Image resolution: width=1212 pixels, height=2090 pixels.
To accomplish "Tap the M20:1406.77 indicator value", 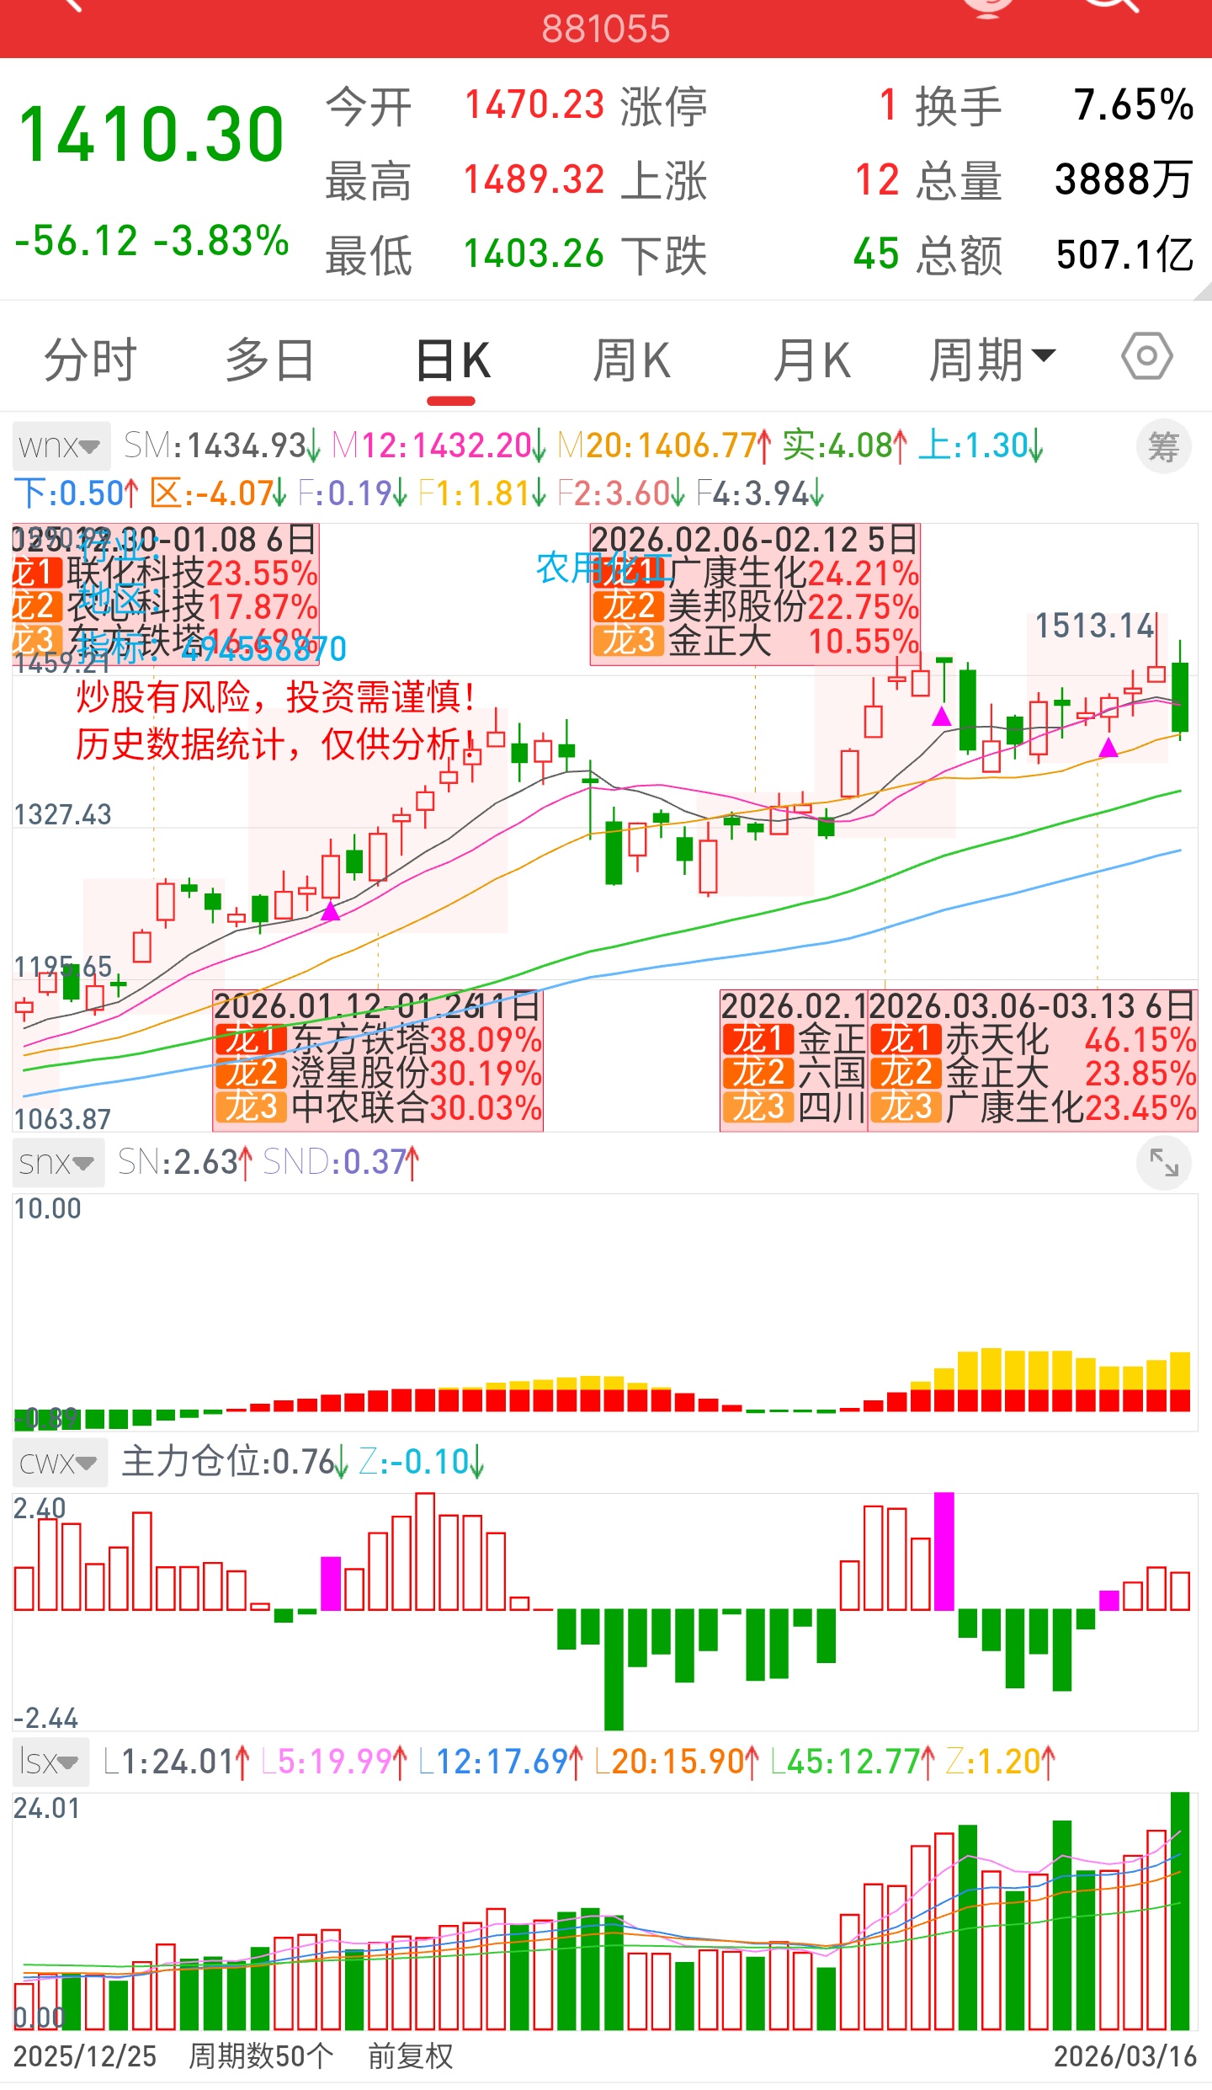I will tap(664, 445).
